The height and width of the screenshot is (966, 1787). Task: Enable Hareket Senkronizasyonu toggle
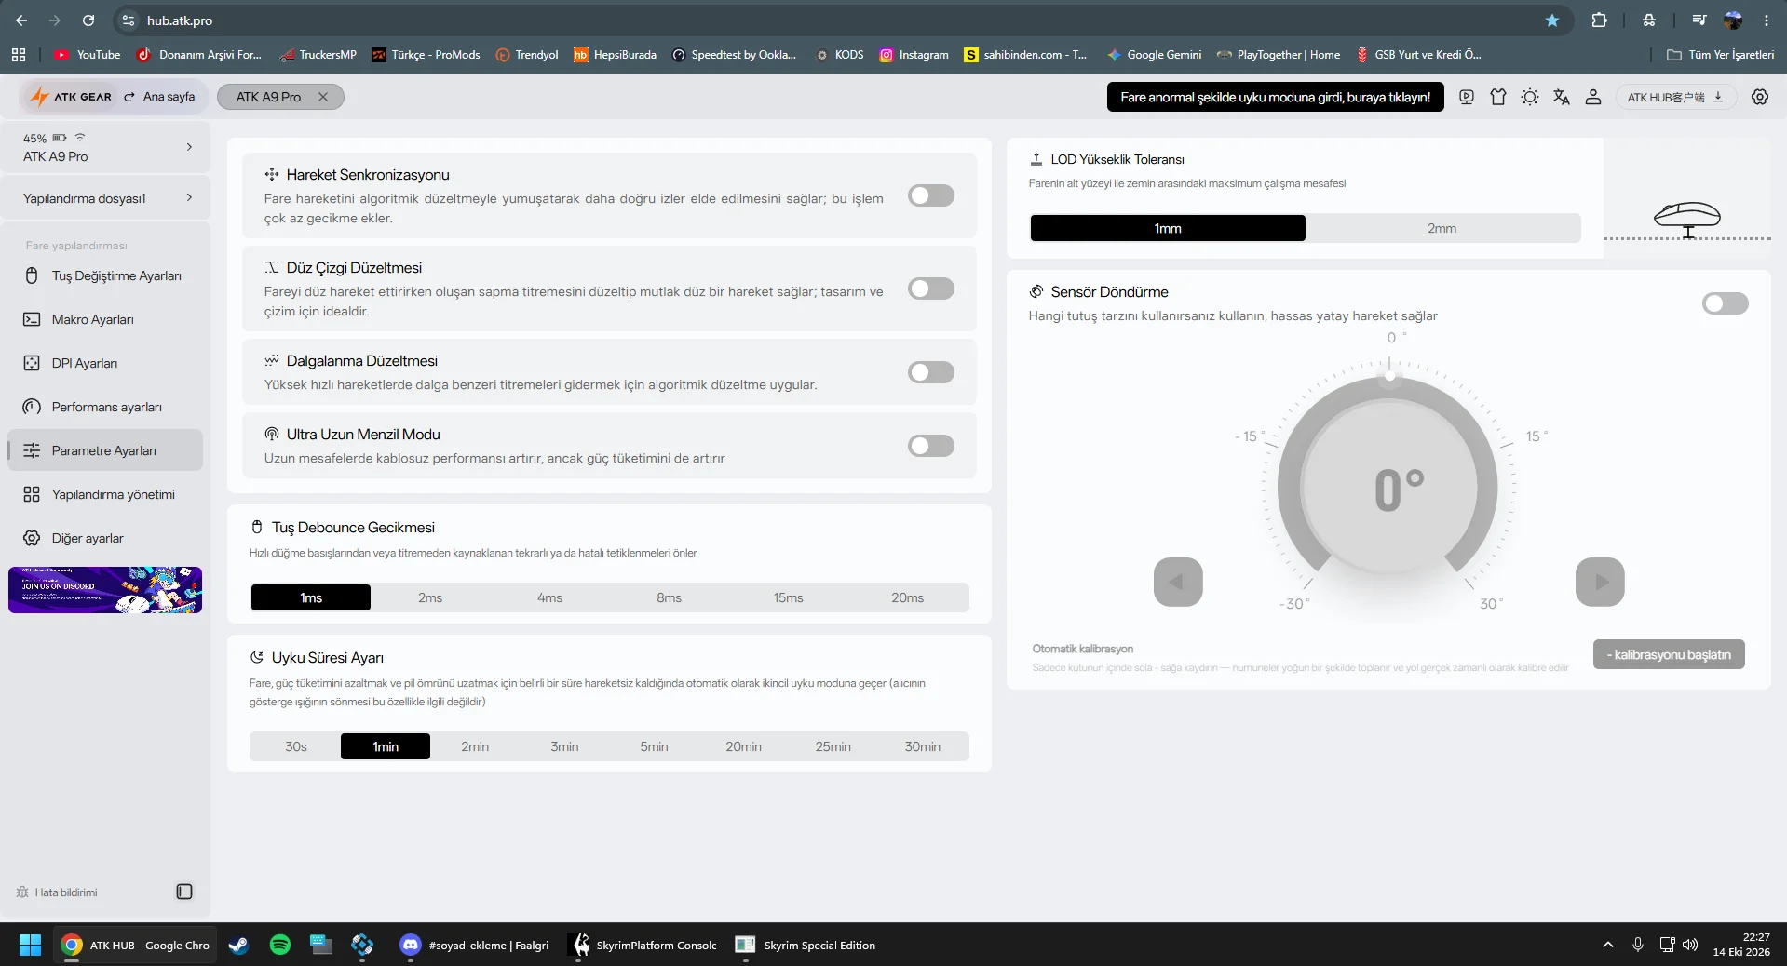point(931,195)
